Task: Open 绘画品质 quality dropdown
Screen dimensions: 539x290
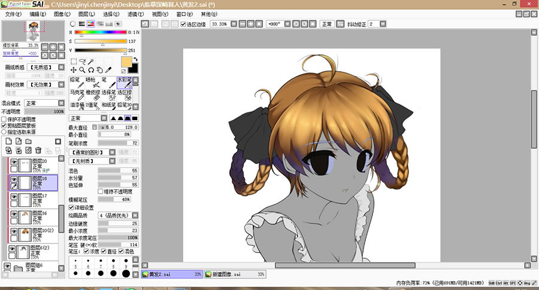Action: (135, 215)
